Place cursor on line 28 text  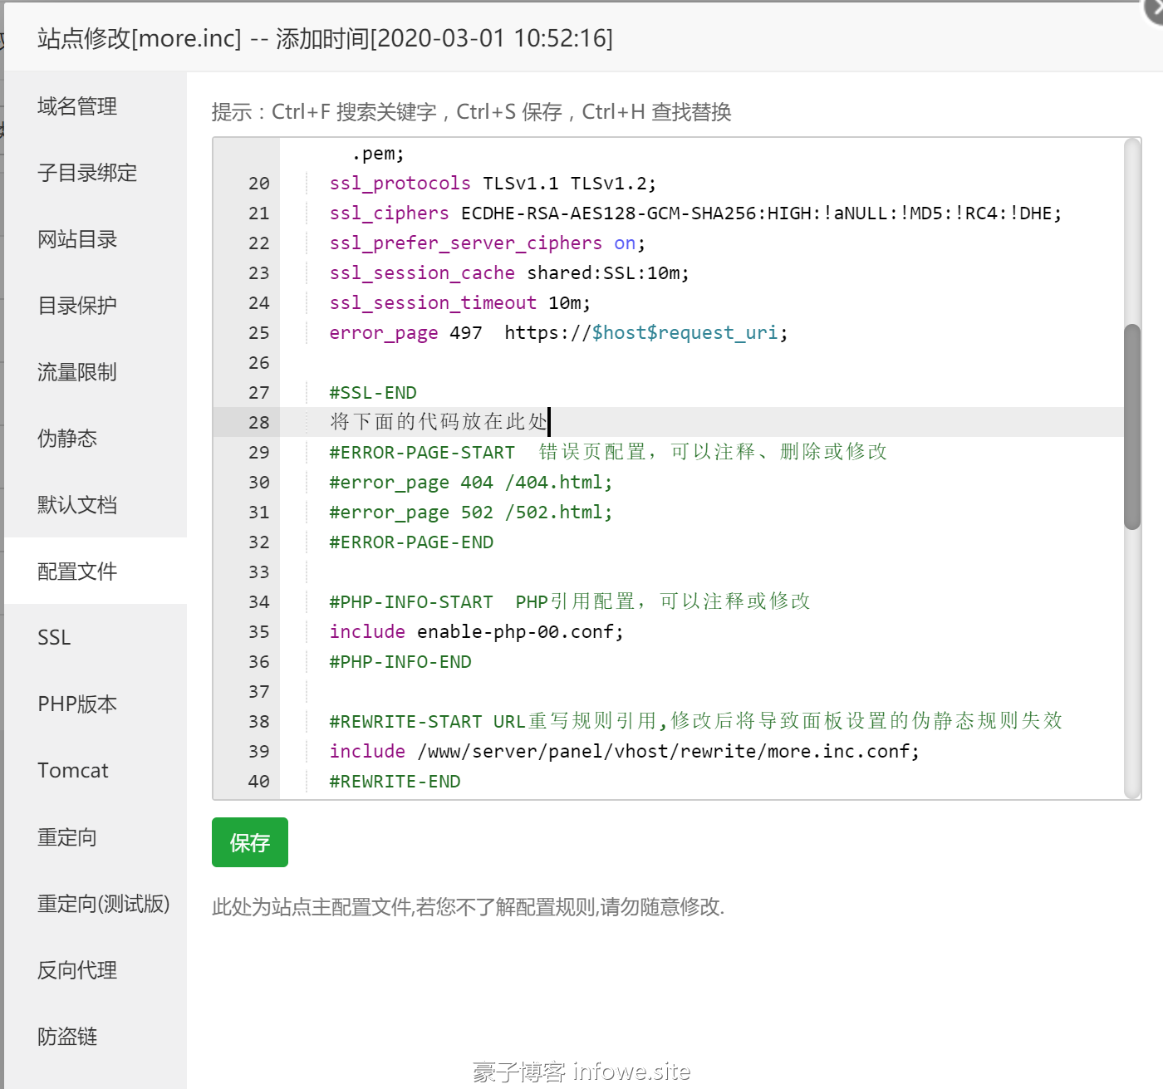coord(439,422)
